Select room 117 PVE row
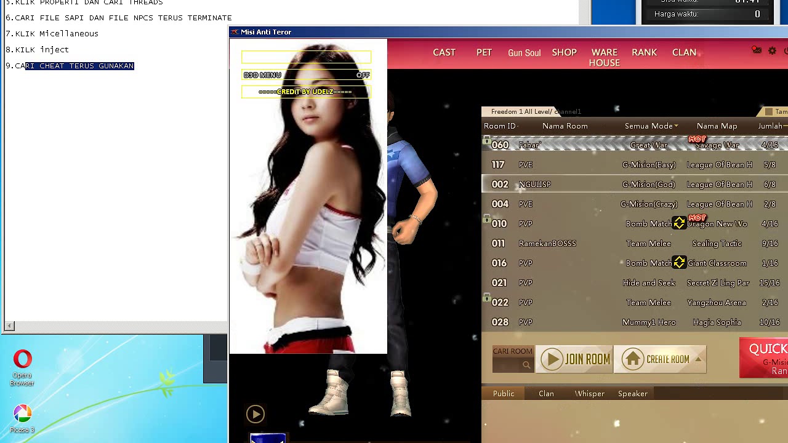The height and width of the screenshot is (443, 788). [x=635, y=165]
